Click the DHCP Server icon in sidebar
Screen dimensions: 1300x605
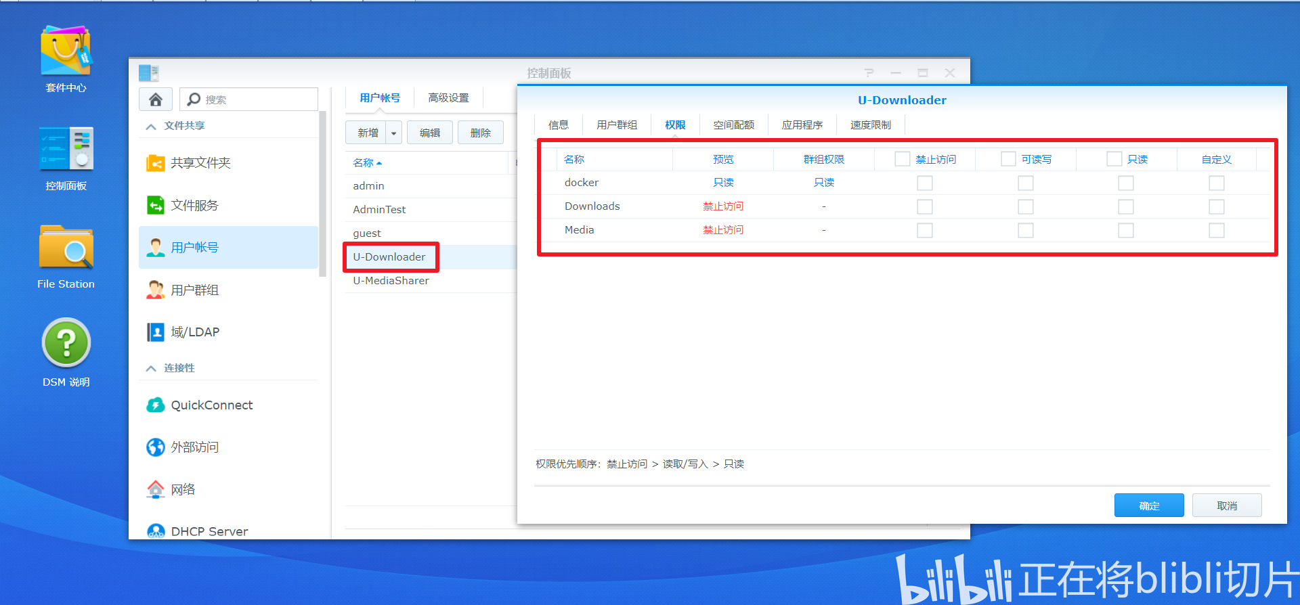(x=156, y=531)
